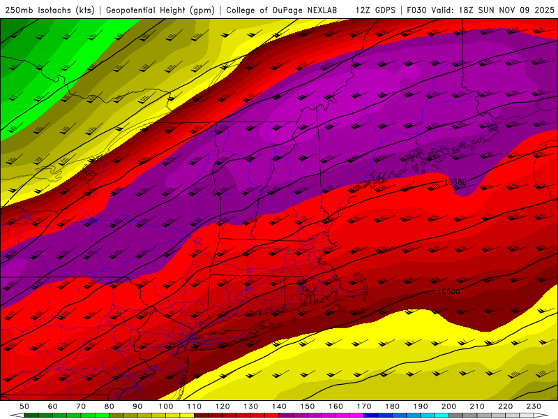Click the 180 value on the color scale
This screenshot has height=419, width=558.
tap(392, 406)
